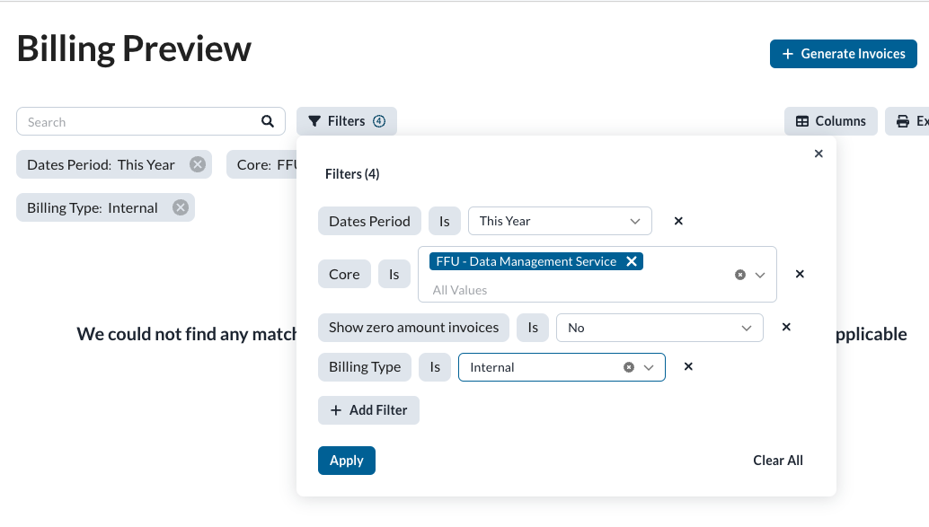
Task: Open the zero amount invoices No dropdown
Action: pos(659,328)
